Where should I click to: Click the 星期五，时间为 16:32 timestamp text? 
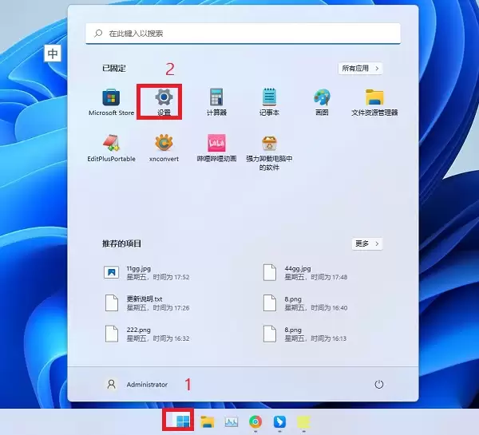point(158,338)
